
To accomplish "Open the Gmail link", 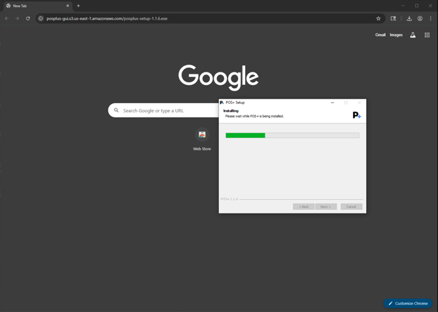I will click(380, 35).
